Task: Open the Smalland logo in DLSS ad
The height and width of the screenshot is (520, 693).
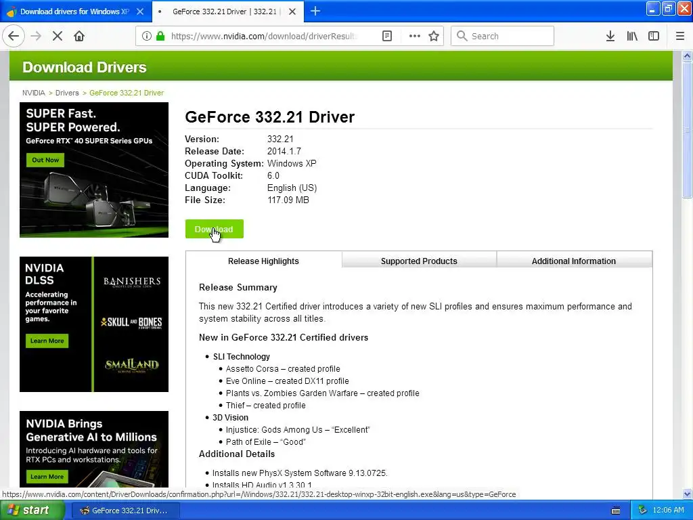Action: click(132, 365)
